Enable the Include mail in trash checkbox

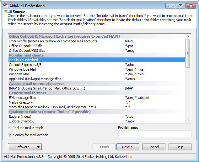coord(10,128)
